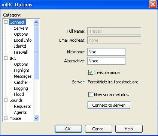Open the Local Info page
158x136 pixels.
click(x=23, y=40)
